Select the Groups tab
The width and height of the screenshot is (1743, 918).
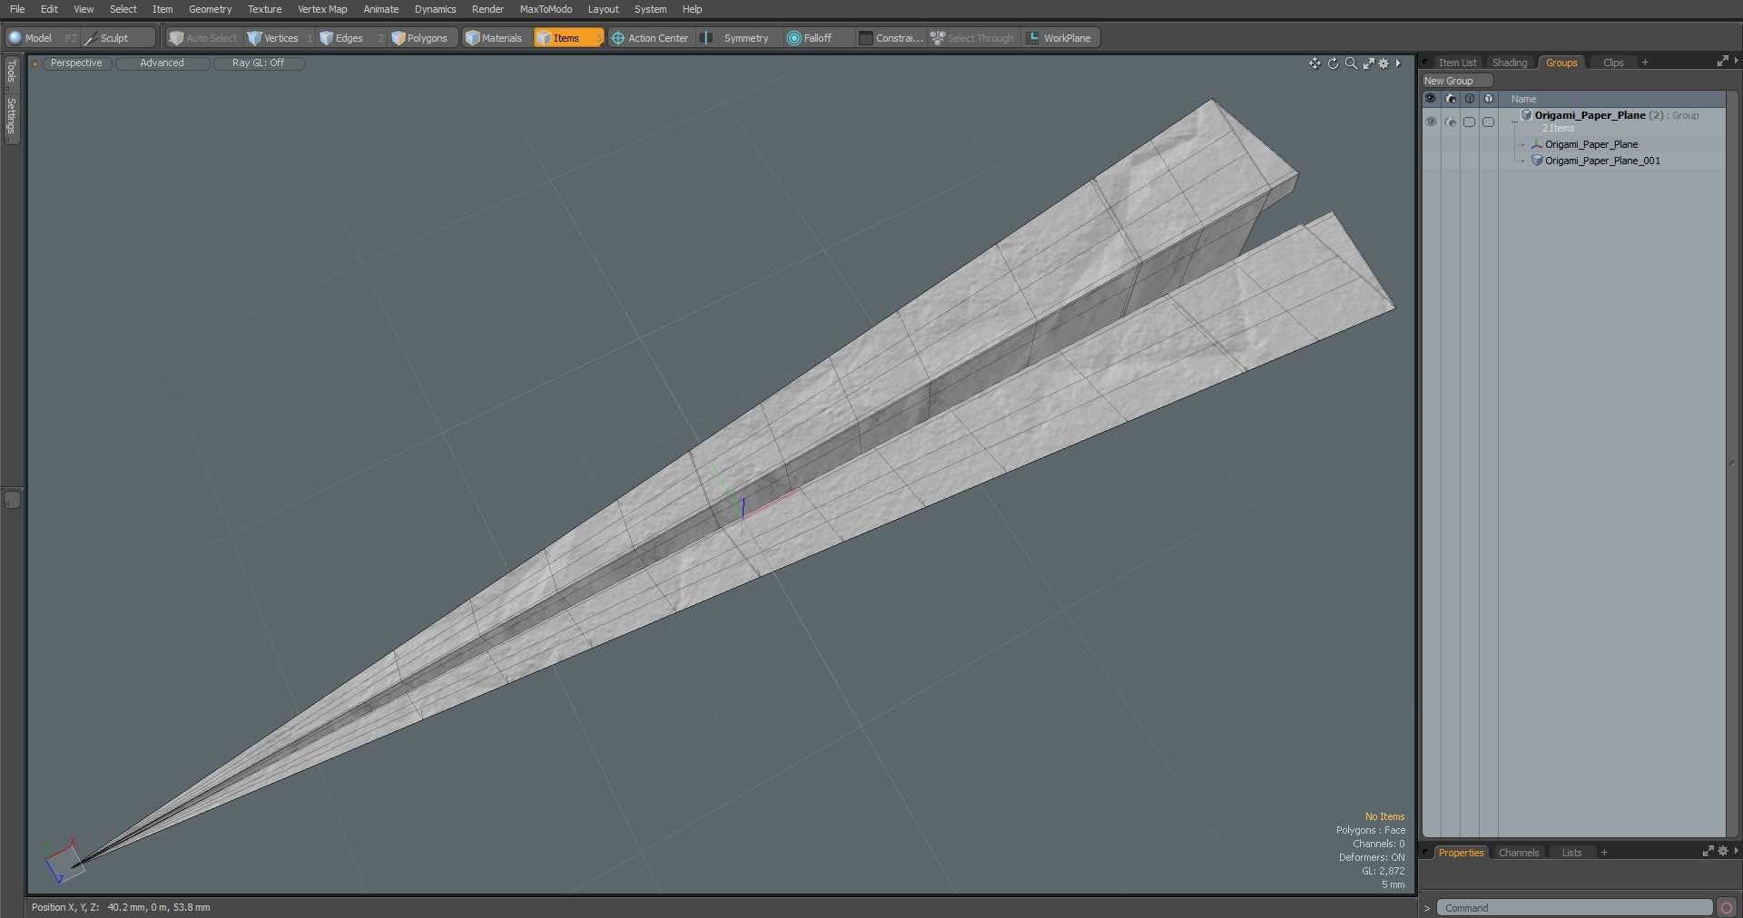coord(1561,63)
